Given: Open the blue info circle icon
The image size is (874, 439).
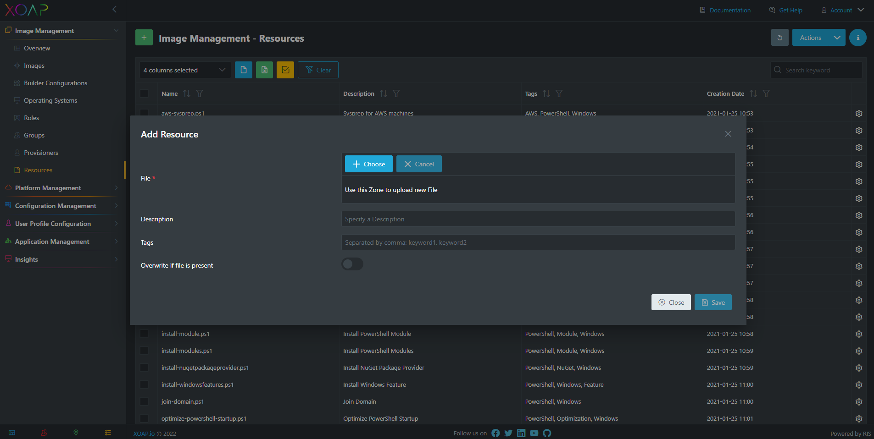Looking at the screenshot, I should point(857,38).
